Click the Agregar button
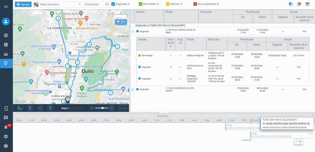315x152 pixels. 23,4
